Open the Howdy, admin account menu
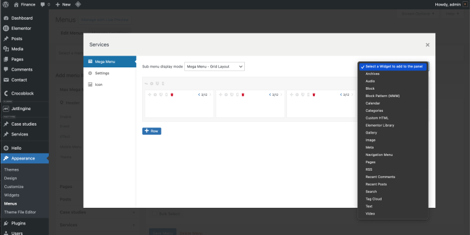This screenshot has height=235, width=470. tap(451, 4)
